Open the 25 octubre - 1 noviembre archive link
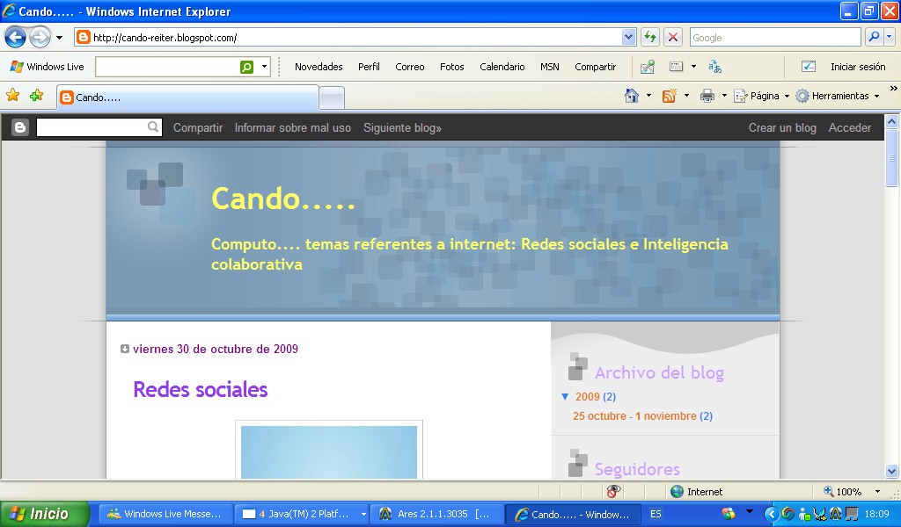 point(634,415)
